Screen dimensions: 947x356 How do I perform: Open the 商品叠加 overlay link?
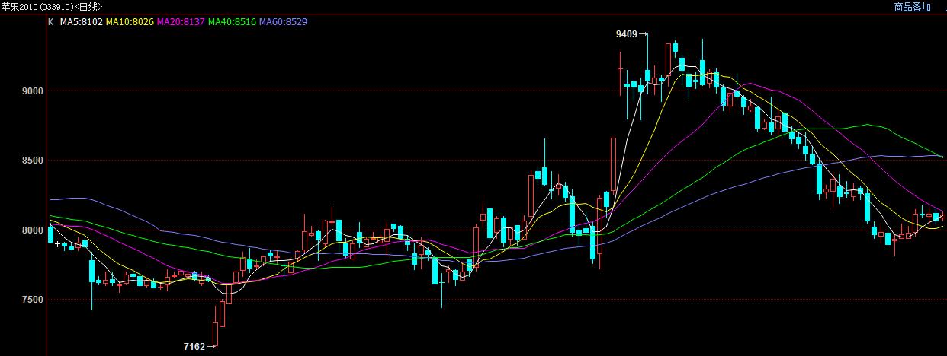point(912,7)
